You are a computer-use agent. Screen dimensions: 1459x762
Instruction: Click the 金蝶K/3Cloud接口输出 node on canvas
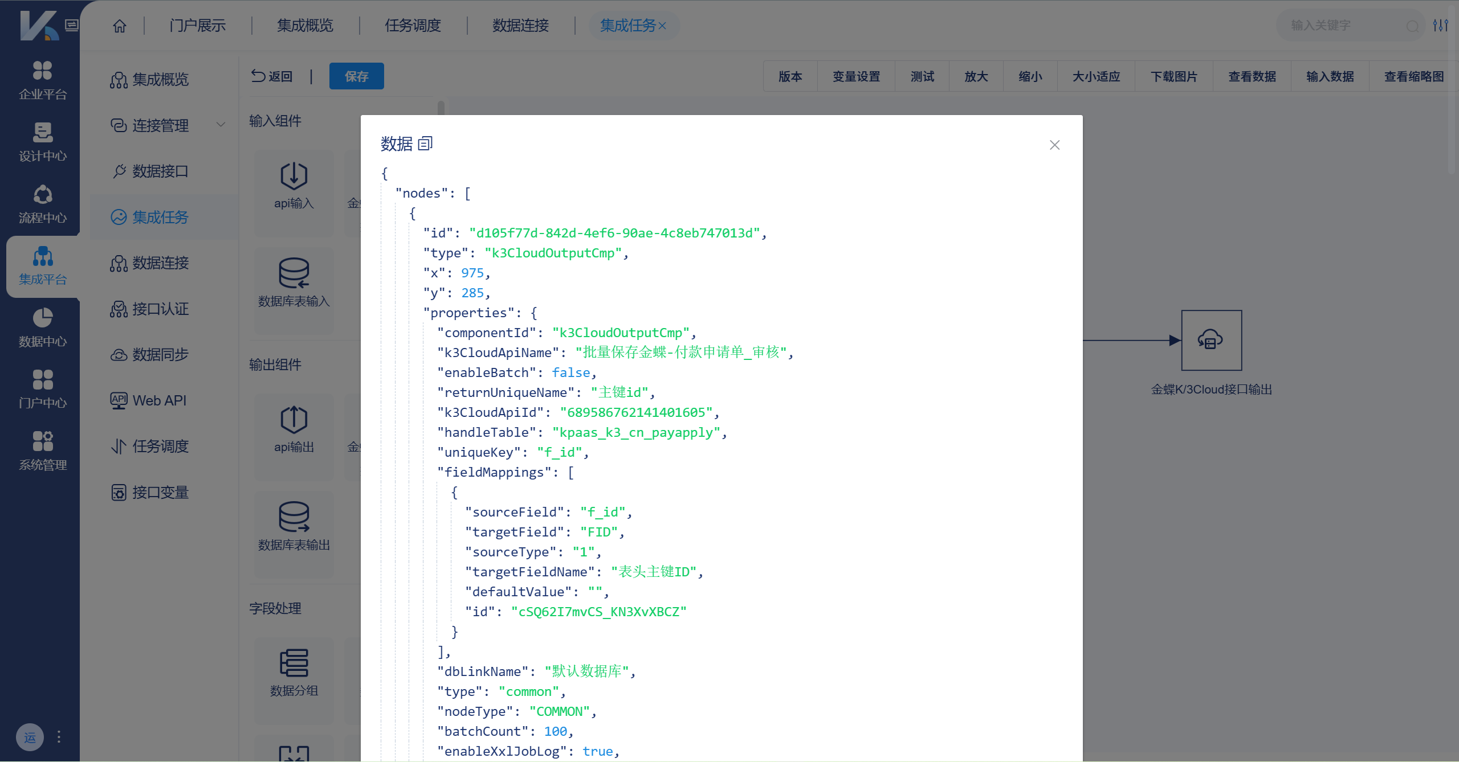(x=1211, y=341)
